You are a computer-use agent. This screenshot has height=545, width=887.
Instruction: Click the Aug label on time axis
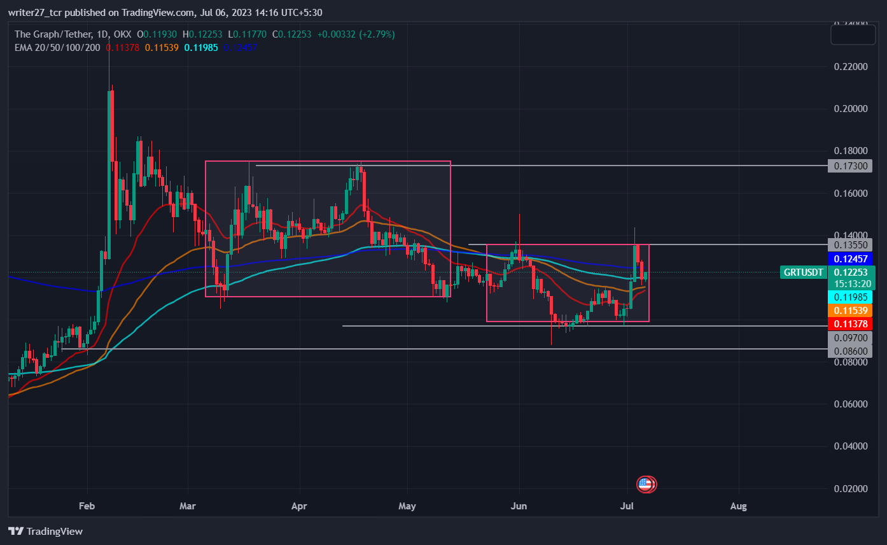[x=739, y=507]
